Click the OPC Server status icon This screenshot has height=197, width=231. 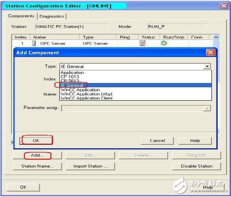tap(142, 43)
